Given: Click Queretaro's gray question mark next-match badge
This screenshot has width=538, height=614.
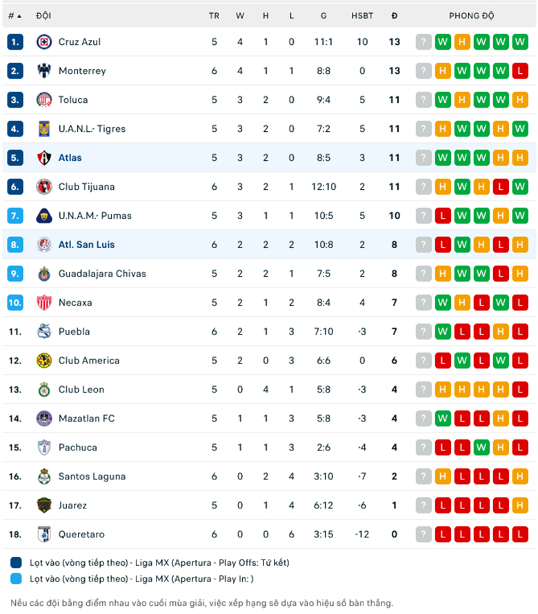Looking at the screenshot, I should (424, 535).
